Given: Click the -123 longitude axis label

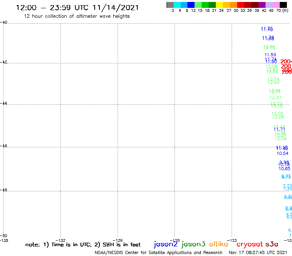Looking at the screenshot, I should coord(232,240).
